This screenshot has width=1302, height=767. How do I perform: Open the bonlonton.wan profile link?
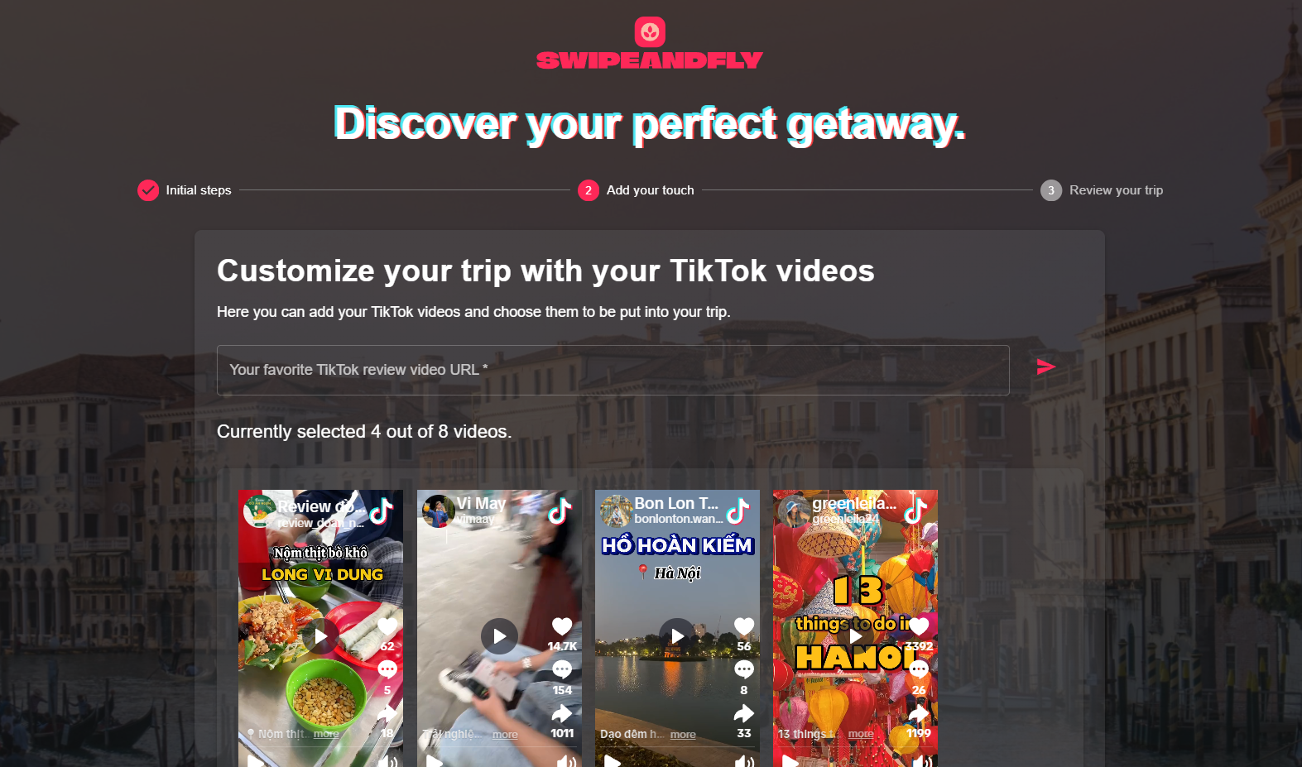click(679, 519)
